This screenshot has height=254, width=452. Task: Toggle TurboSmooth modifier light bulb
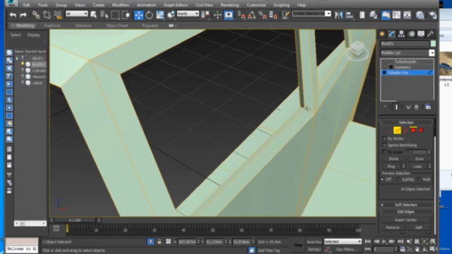(x=386, y=62)
